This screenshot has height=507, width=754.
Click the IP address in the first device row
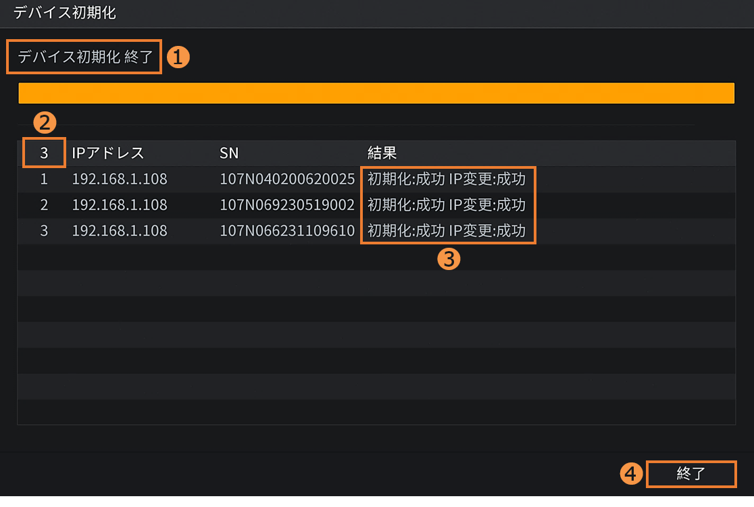[120, 180]
